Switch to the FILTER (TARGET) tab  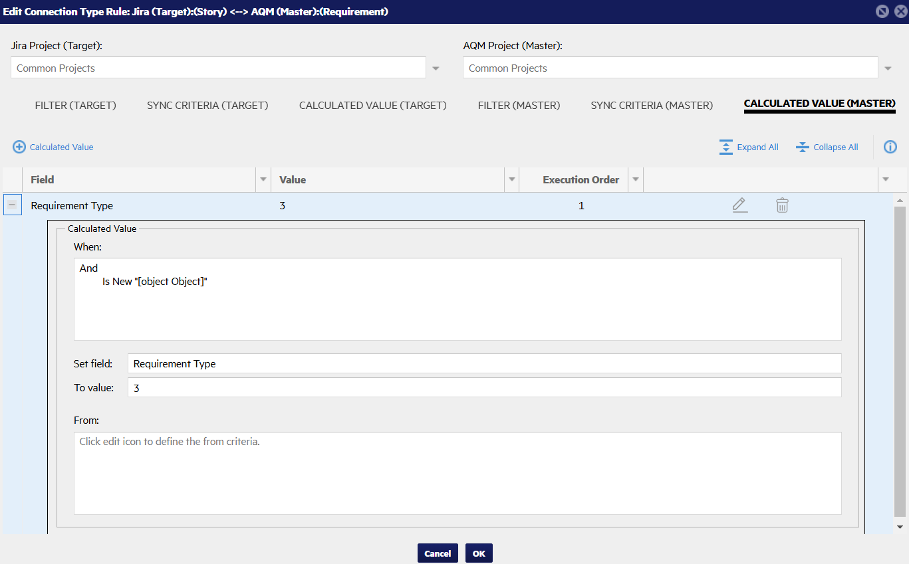(x=75, y=105)
